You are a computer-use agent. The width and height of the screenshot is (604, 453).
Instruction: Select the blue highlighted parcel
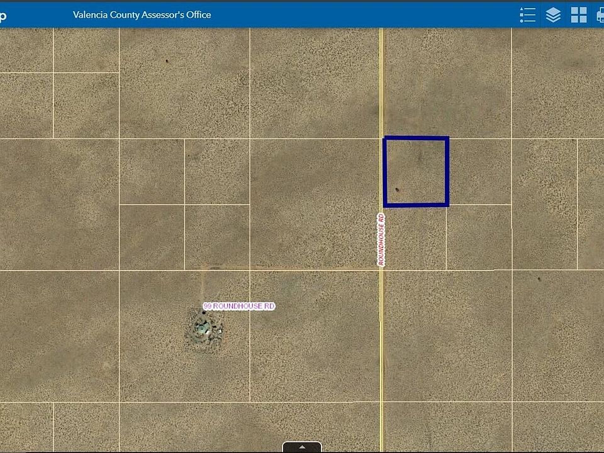416,171
